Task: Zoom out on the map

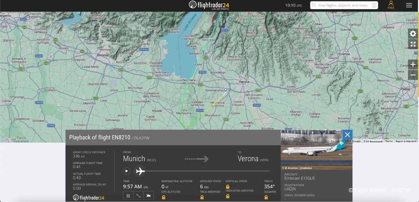Action: tap(413, 75)
